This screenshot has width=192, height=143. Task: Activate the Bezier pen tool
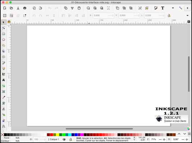pos(4,63)
